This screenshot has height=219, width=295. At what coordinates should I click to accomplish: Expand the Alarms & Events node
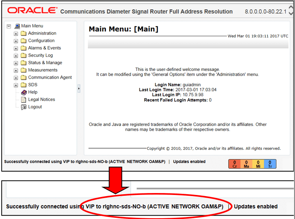[16, 48]
